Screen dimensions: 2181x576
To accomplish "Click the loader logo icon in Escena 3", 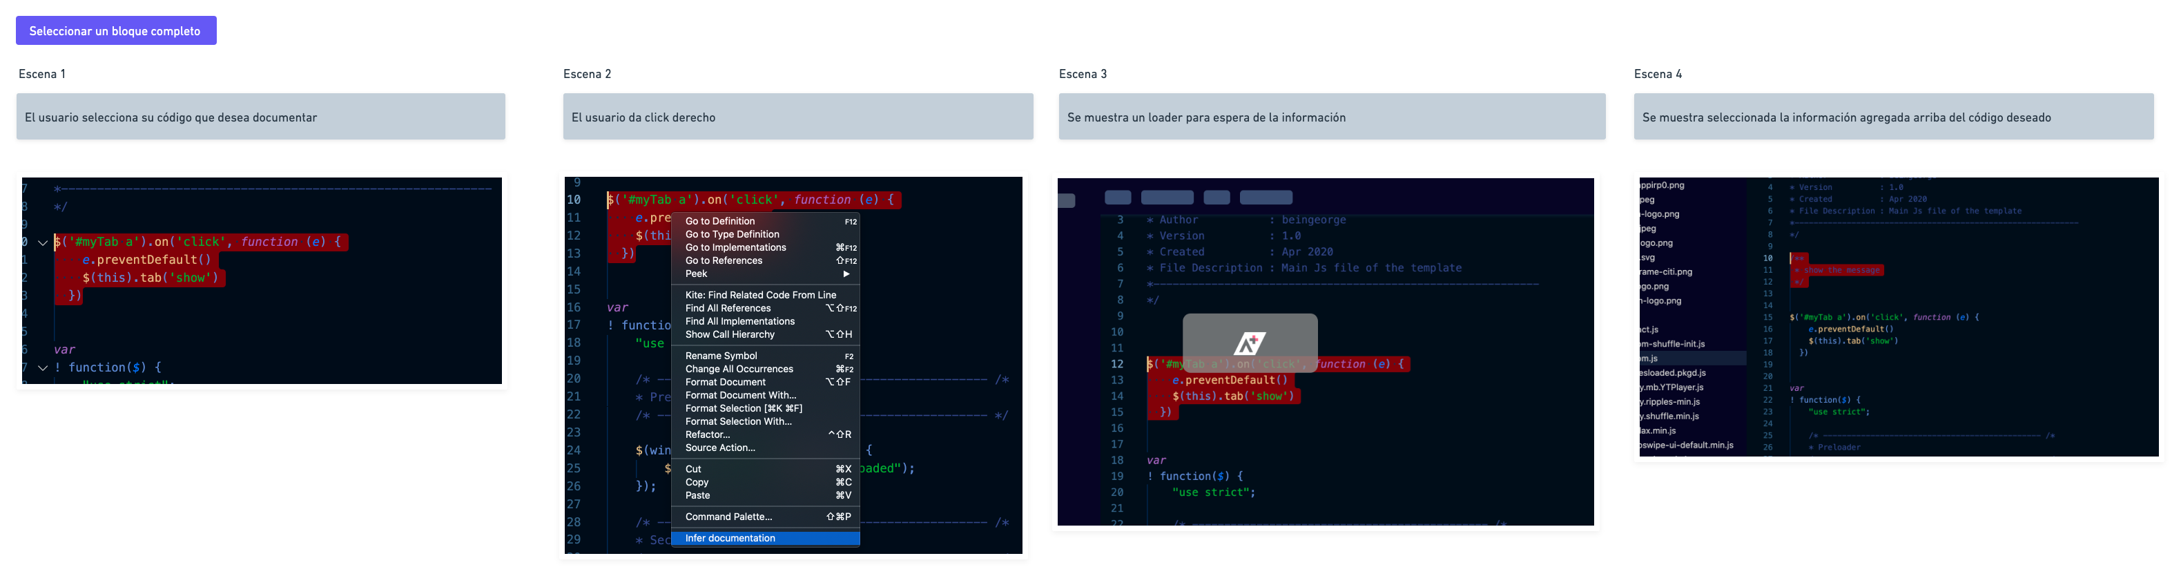I will click(x=1250, y=343).
